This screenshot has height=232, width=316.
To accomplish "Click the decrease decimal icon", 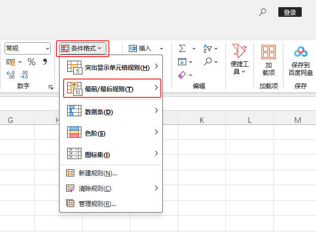I will [23, 75].
